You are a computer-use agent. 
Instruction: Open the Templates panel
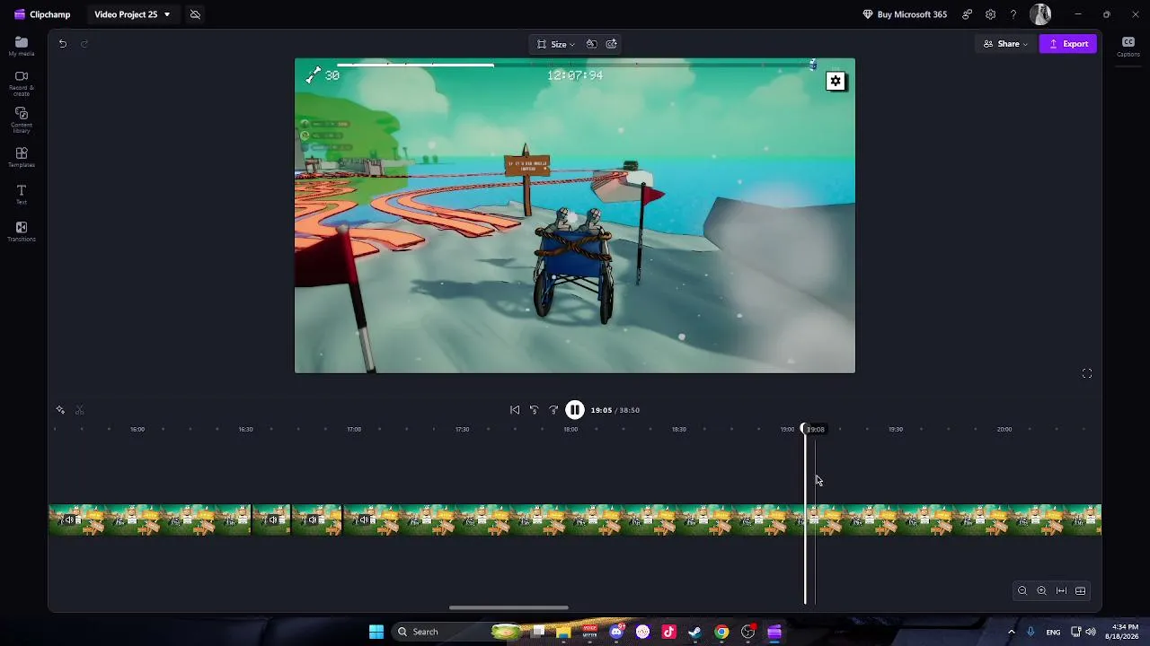pos(22,157)
